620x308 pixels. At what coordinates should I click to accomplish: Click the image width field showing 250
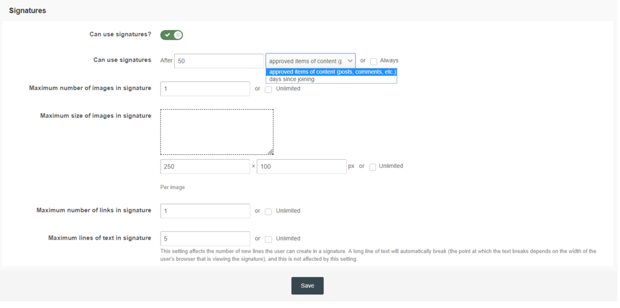tap(205, 167)
